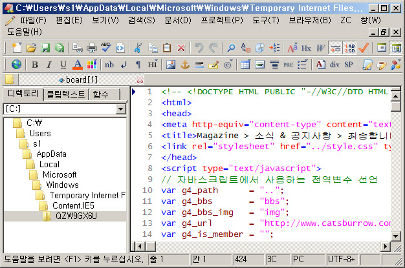The width and height of the screenshot is (405, 268).
Task: Select the Temporary Internet F folder
Action: [87, 195]
